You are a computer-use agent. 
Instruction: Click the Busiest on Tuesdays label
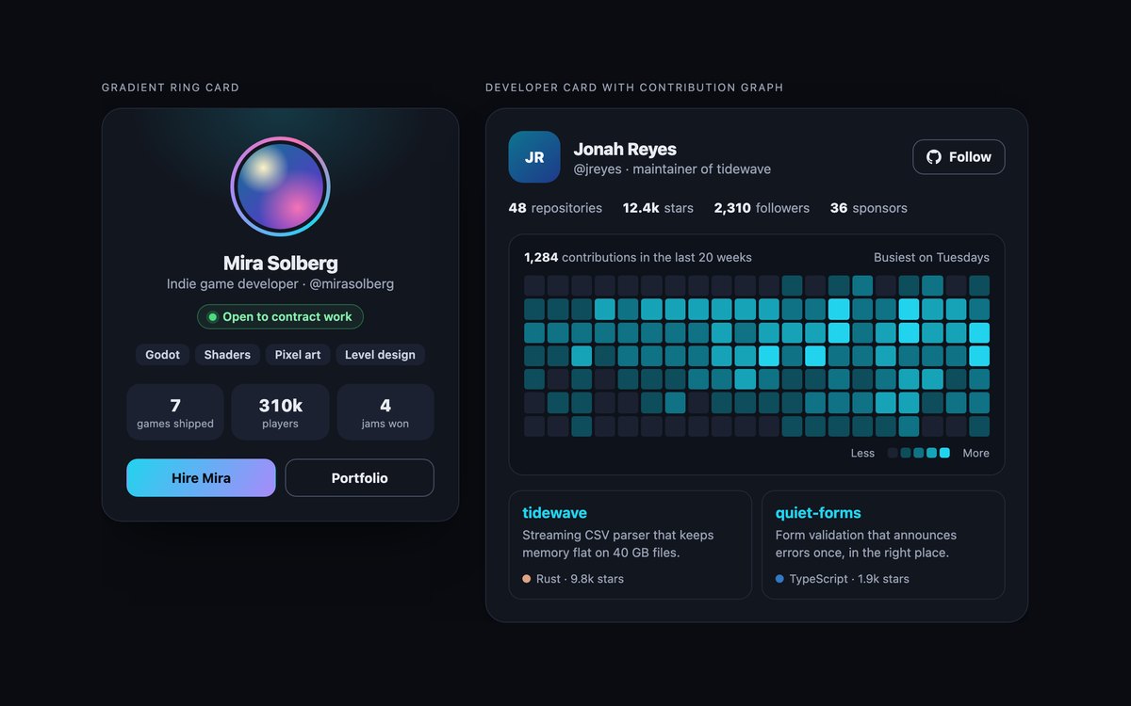931,257
